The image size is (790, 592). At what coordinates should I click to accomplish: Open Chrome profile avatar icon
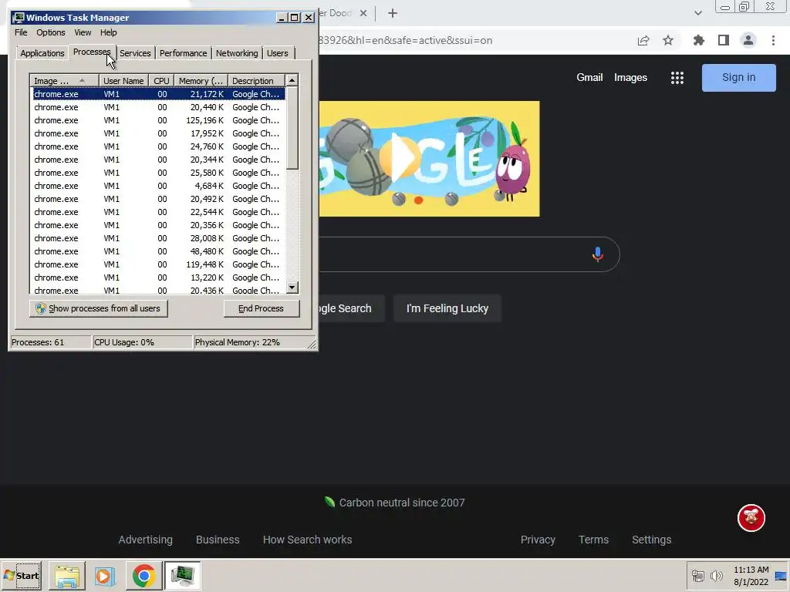[x=748, y=40]
